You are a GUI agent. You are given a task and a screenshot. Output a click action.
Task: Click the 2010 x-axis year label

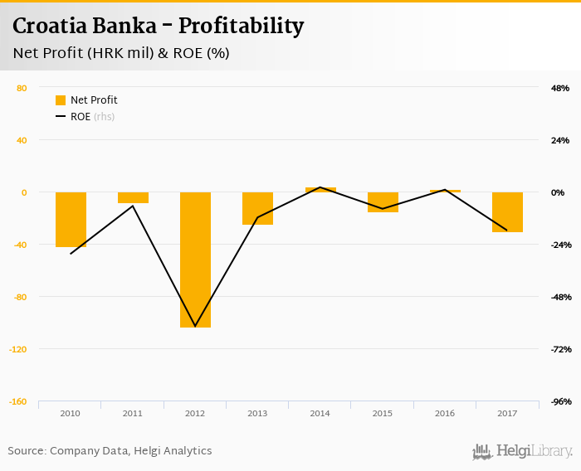pos(71,412)
